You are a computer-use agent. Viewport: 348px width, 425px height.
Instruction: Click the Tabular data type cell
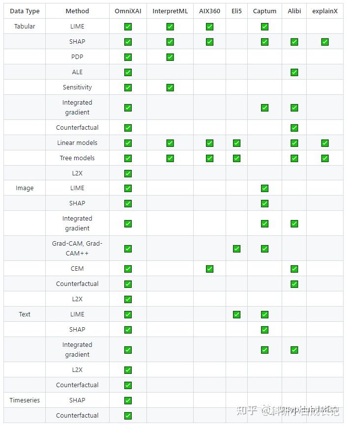(x=25, y=27)
